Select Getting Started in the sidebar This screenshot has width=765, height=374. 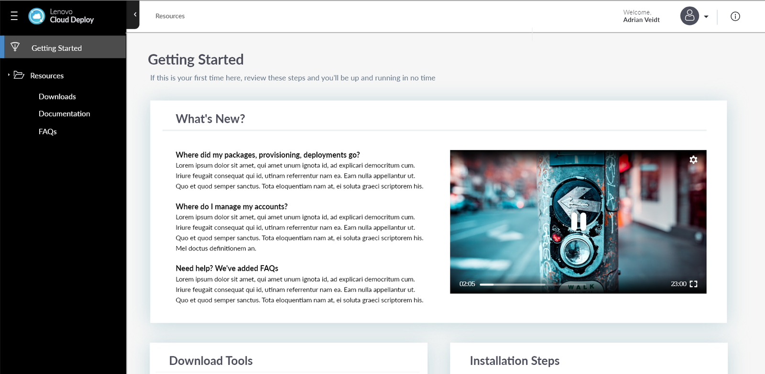point(56,48)
